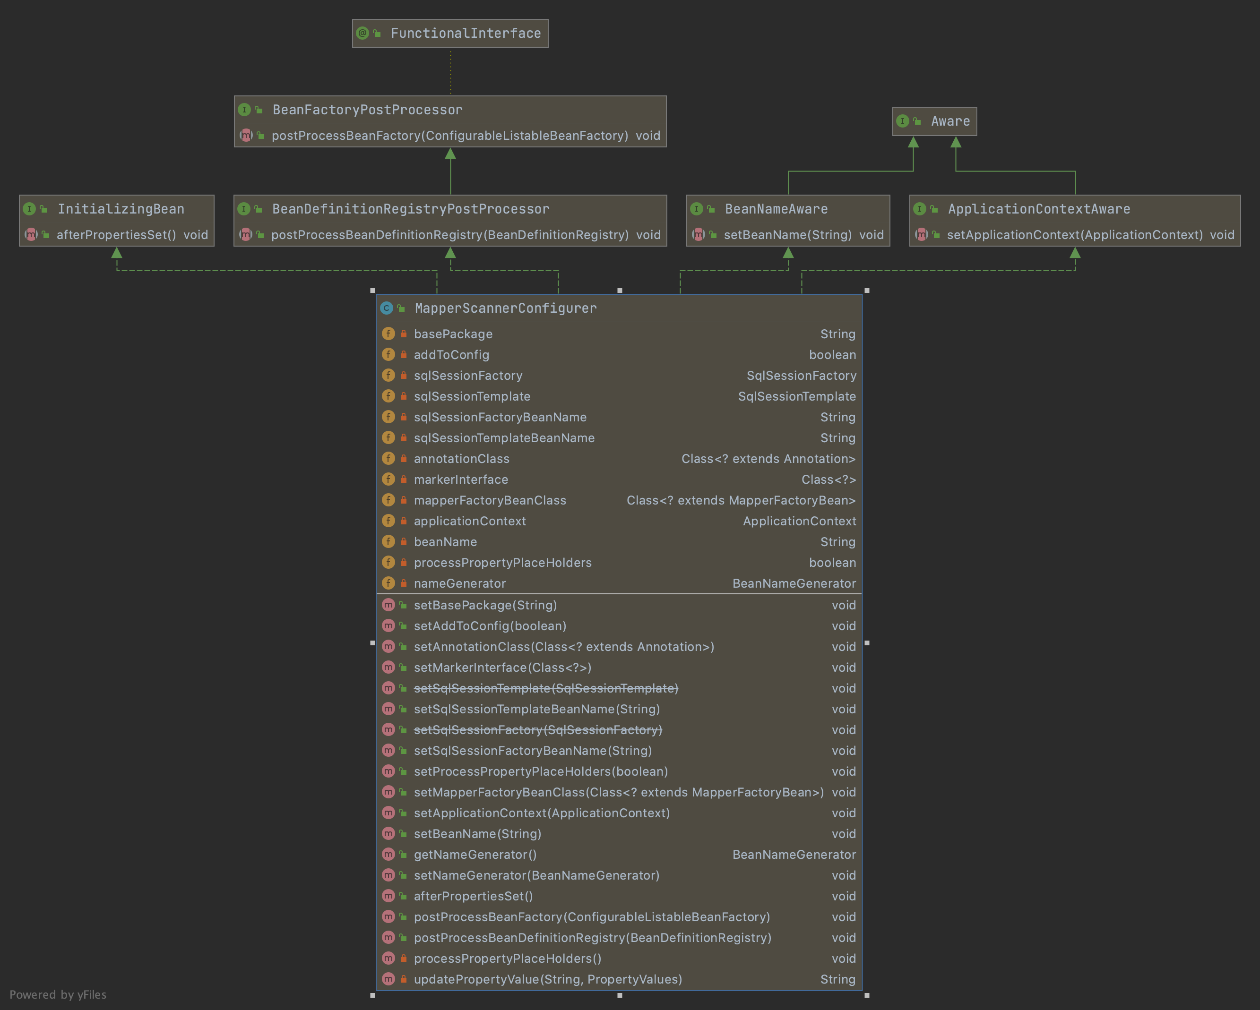Click the field icon for basePackage
The height and width of the screenshot is (1010, 1260).
(388, 334)
